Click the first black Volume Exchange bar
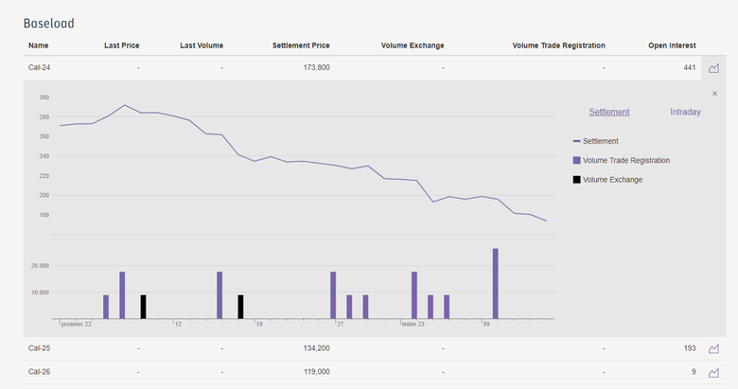The height and width of the screenshot is (389, 738). point(143,307)
